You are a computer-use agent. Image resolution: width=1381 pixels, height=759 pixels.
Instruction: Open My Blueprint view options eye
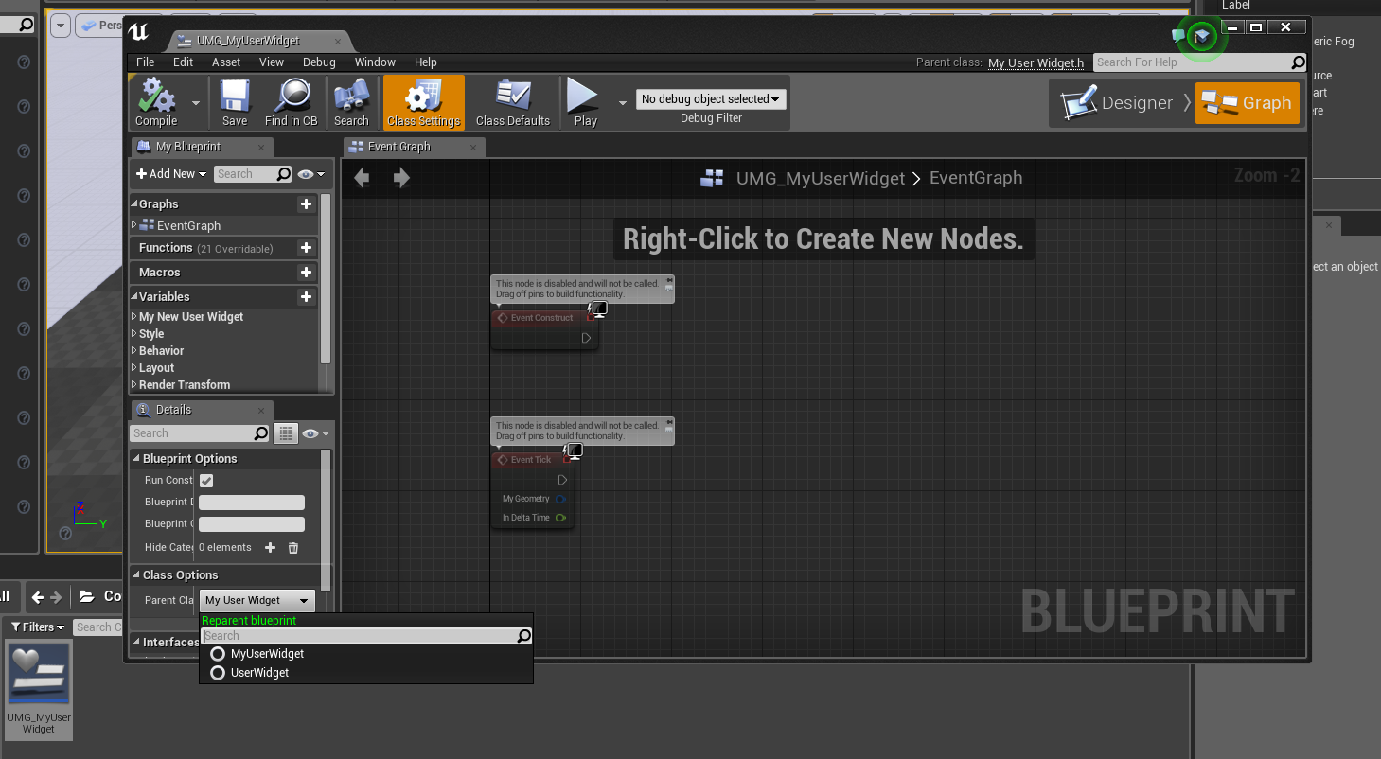(310, 174)
